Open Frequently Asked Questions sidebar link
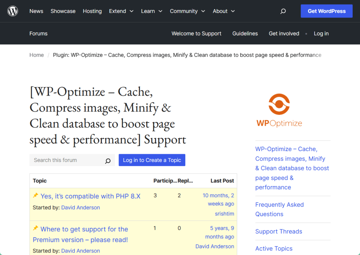360x255 pixels. 279,209
